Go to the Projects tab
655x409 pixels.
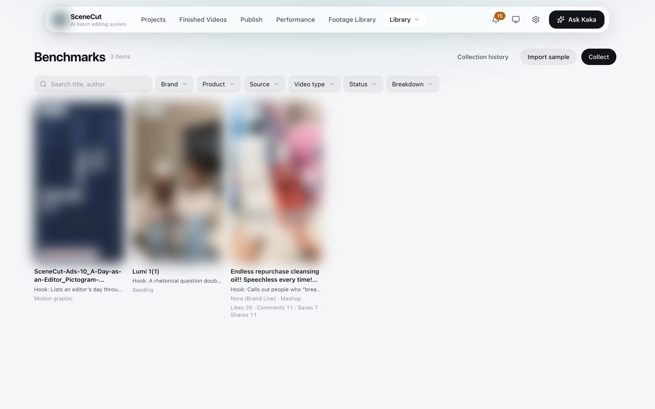click(x=153, y=20)
